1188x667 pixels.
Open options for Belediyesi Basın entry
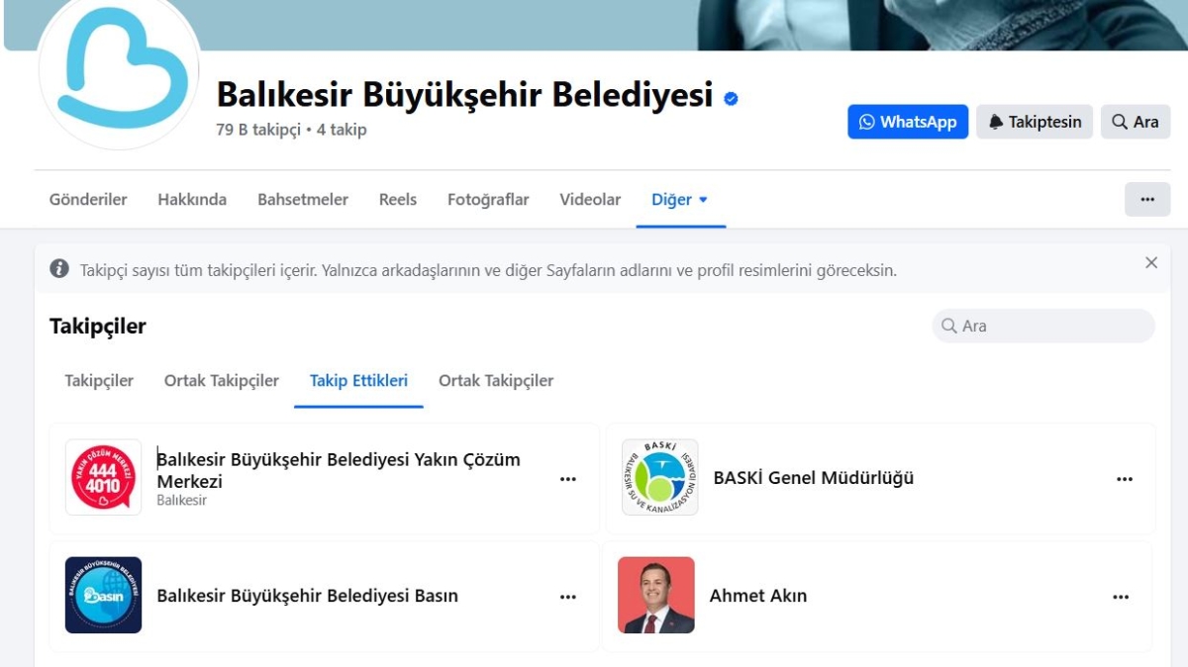coord(568,597)
